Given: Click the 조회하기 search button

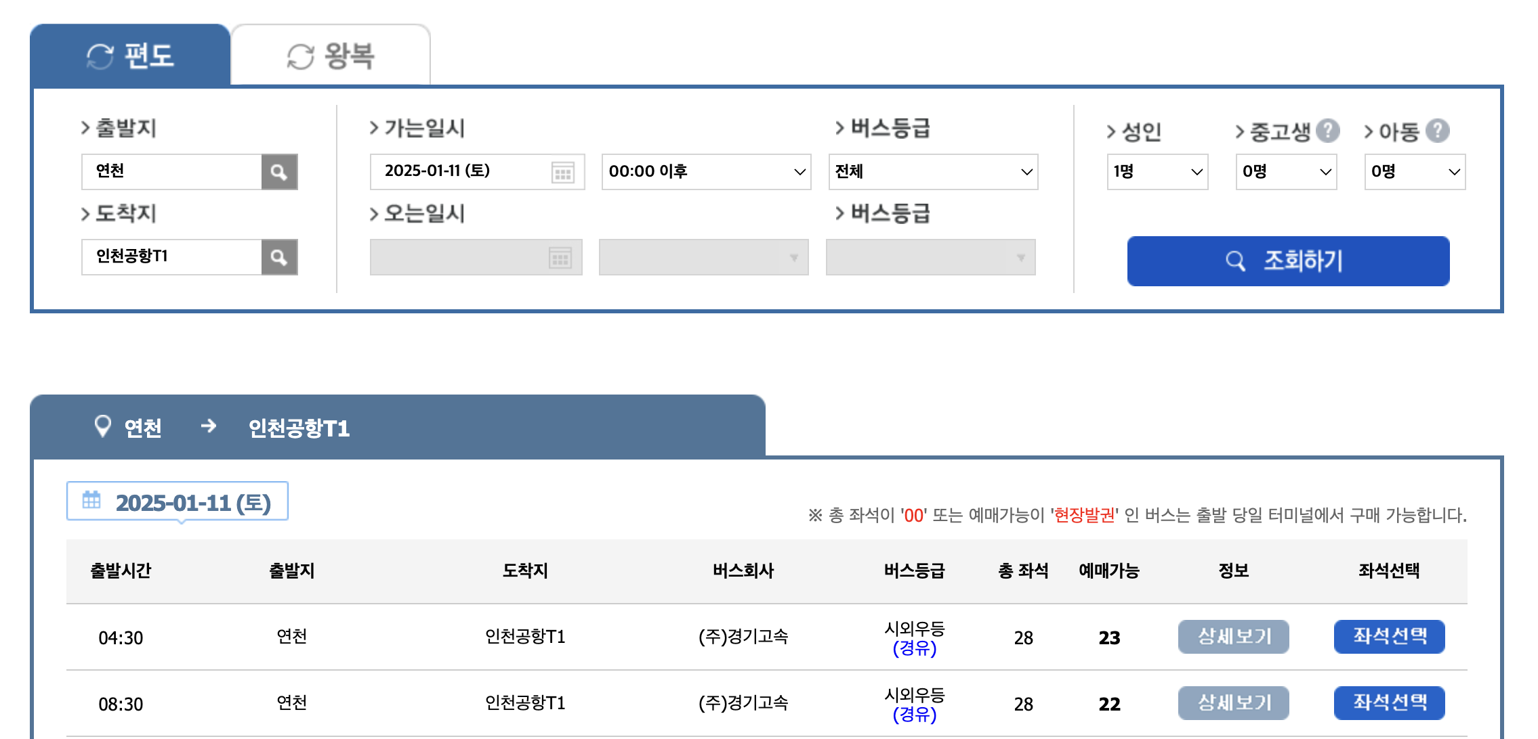Looking at the screenshot, I should 1288,261.
